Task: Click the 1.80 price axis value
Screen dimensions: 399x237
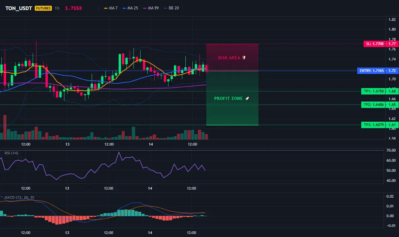Action: pyautogui.click(x=392, y=29)
